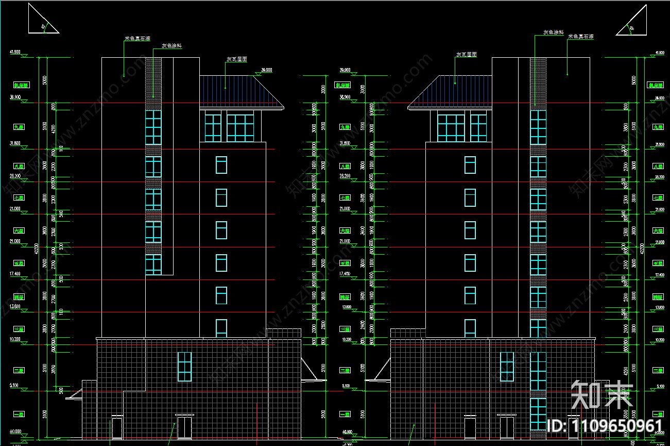Select the 米色真石漆 label on right elevation
This screenshot has width=670, height=446.
click(581, 37)
